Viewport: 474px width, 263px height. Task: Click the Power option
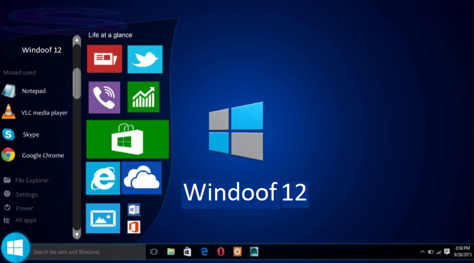[x=18, y=208]
